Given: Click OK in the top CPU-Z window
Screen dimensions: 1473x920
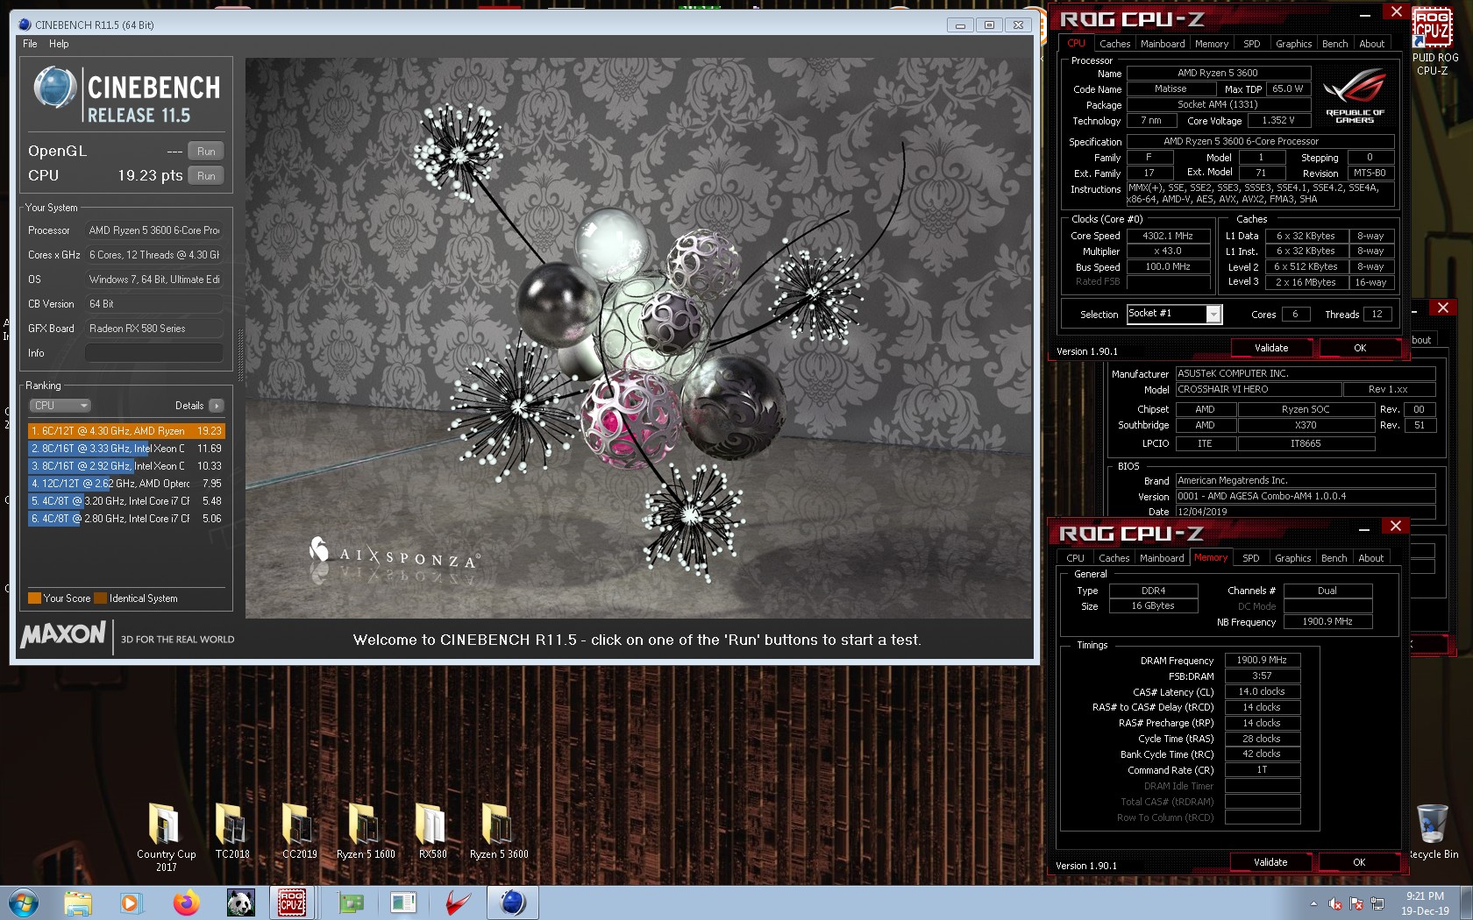Looking at the screenshot, I should pos(1360,348).
